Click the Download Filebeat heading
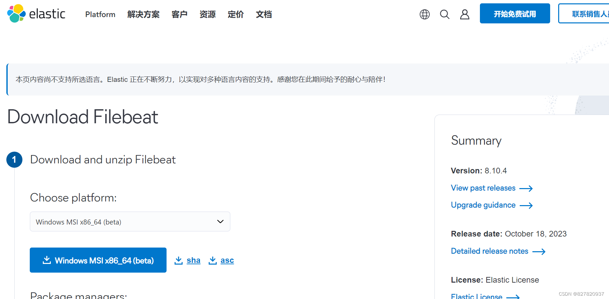609x299 pixels. coord(83,117)
